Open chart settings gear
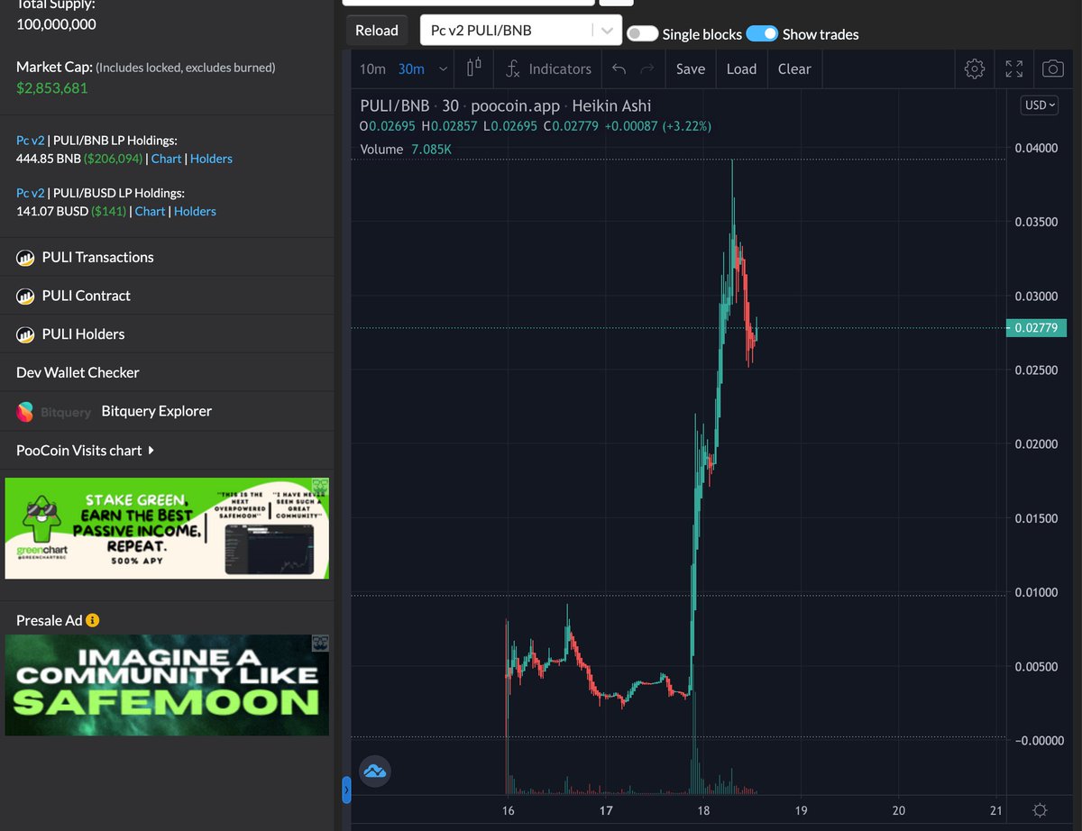The width and height of the screenshot is (1082, 831). coord(974,68)
